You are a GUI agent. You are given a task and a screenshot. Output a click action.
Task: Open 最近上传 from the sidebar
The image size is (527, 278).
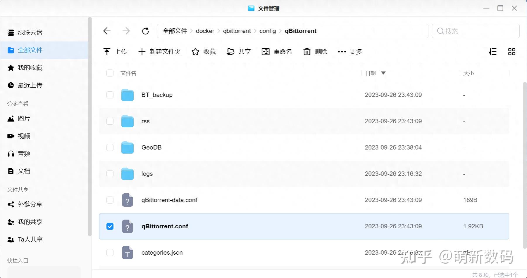pyautogui.click(x=30, y=85)
